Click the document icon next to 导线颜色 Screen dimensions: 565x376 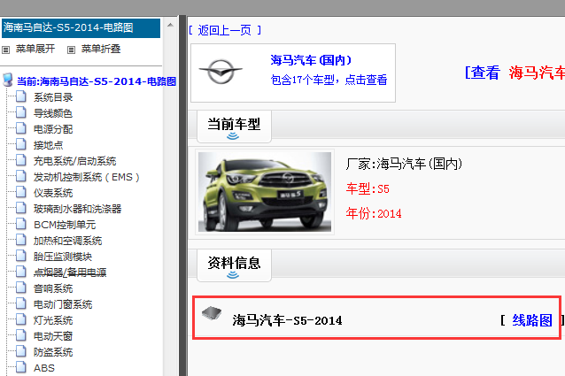[x=21, y=112]
